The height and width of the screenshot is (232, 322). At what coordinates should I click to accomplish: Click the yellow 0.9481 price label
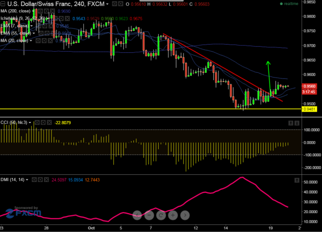pos(309,109)
